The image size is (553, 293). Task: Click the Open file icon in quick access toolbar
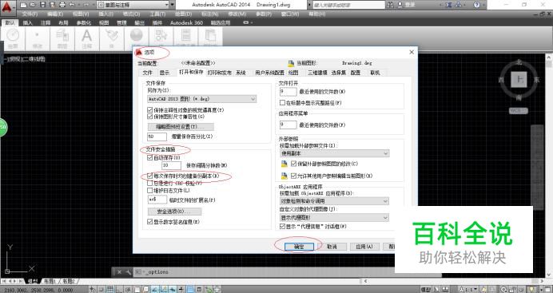pos(33,5)
